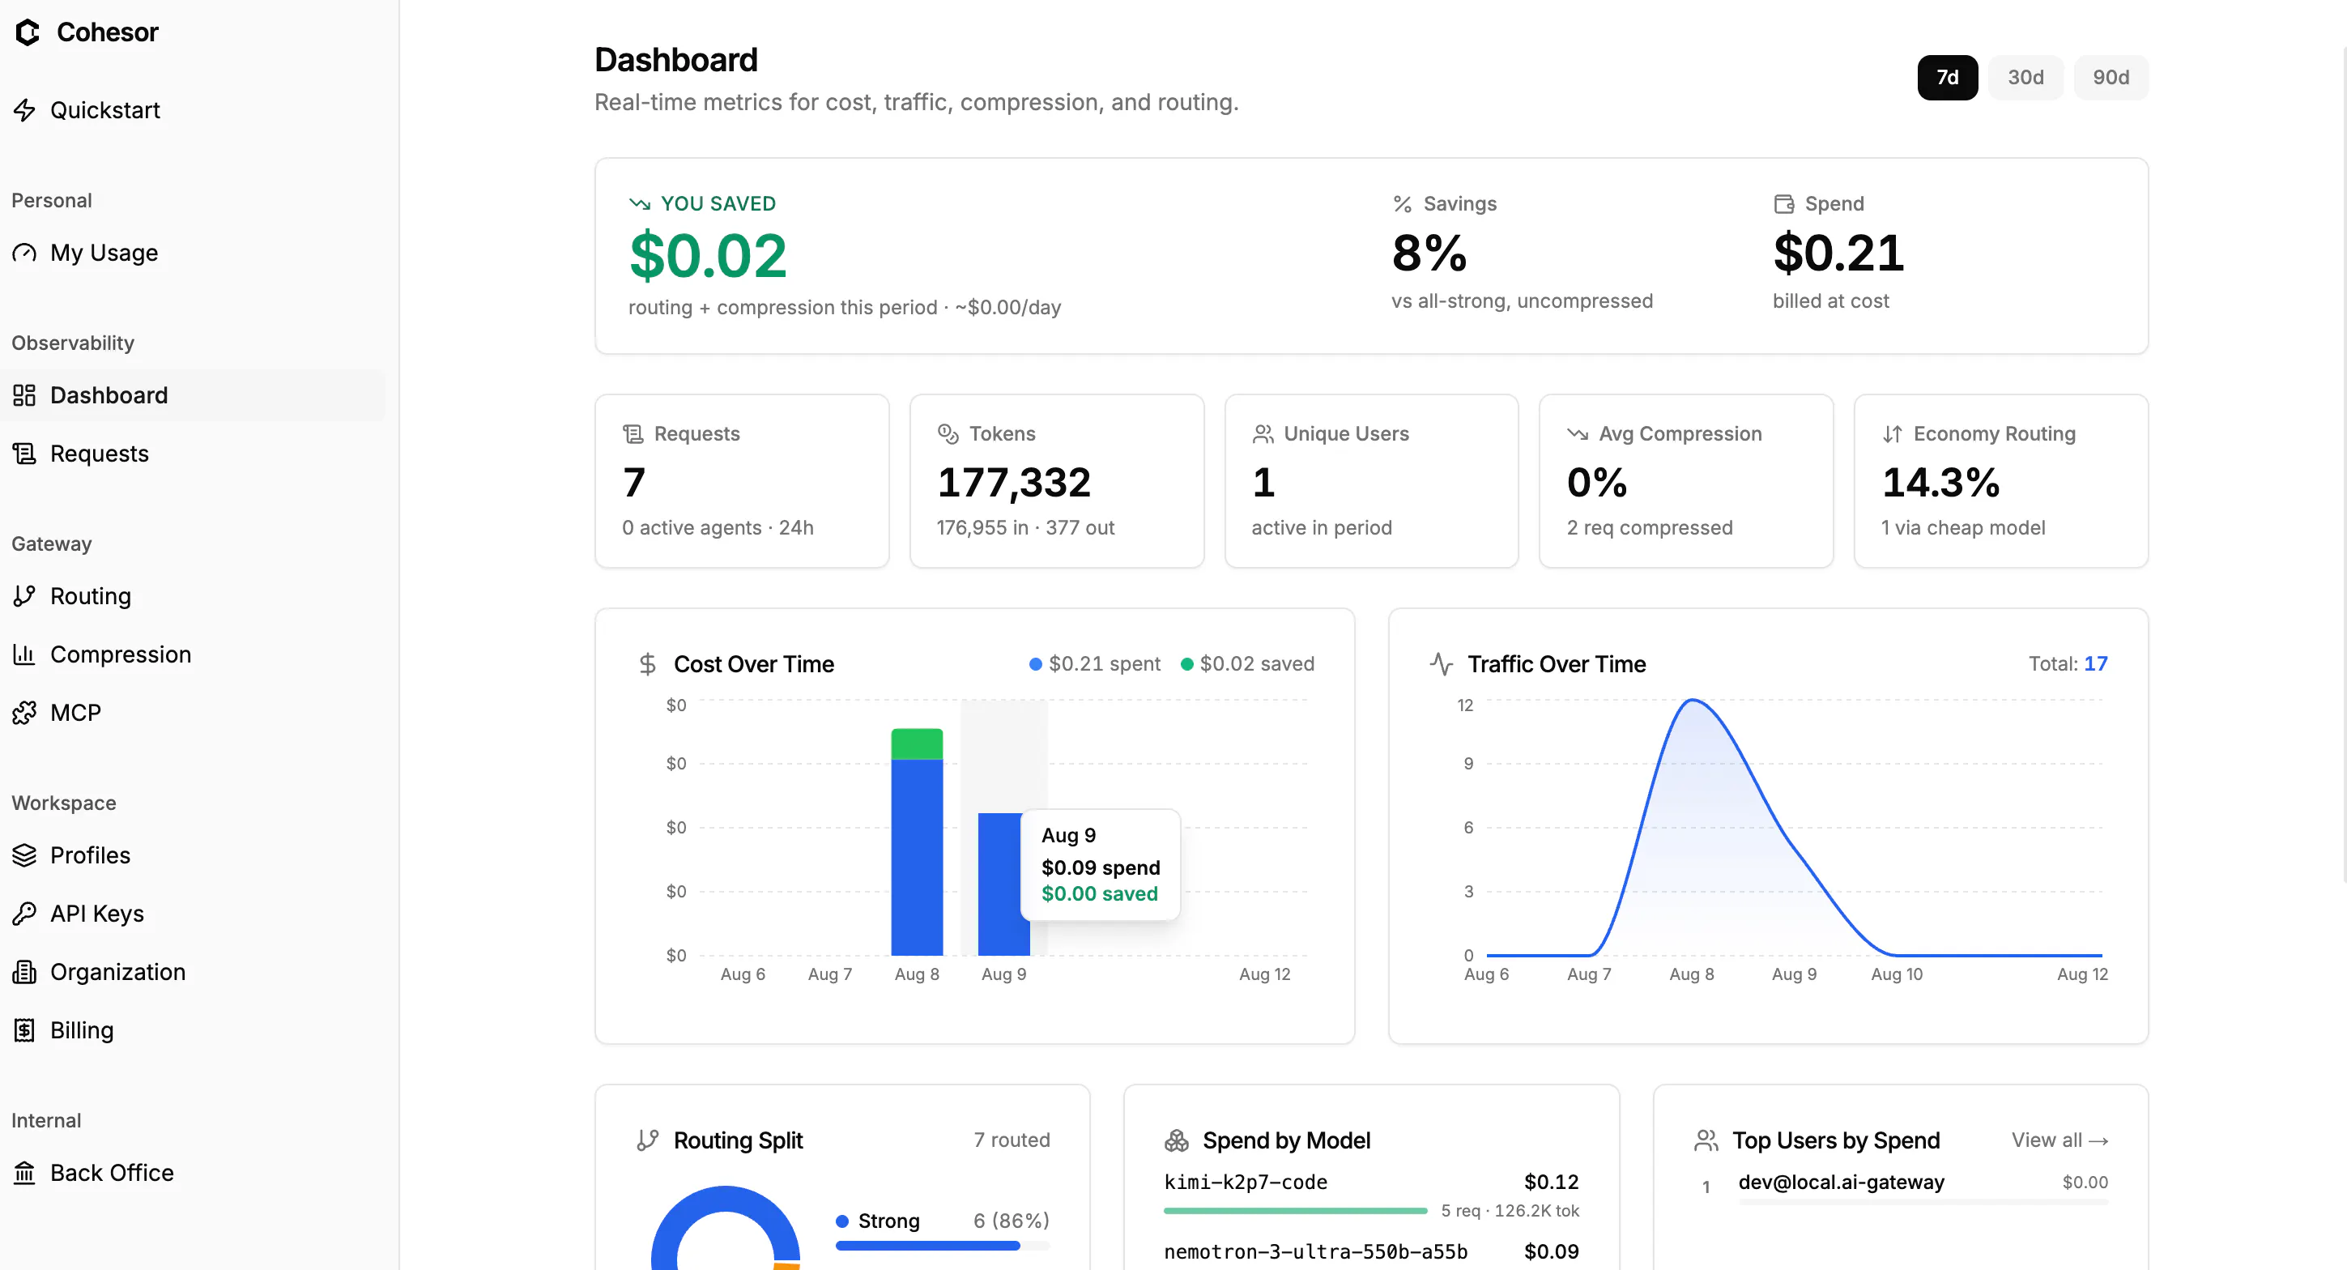This screenshot has height=1270, width=2347.
Task: Open the API Keys page
Action: click(x=192, y=913)
